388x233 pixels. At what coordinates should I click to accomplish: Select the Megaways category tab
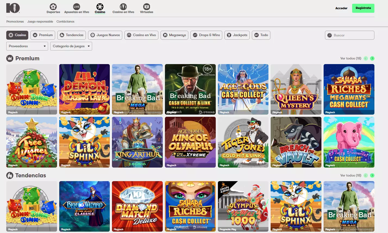tap(174, 35)
